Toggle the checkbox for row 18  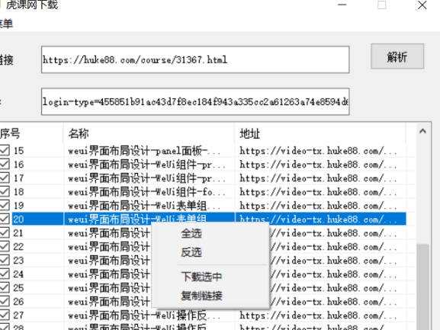pyautogui.click(x=5, y=191)
